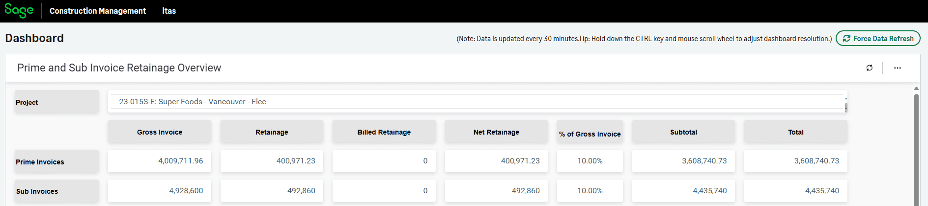Click the Sage logo icon
Viewport: 928px width, 206px height.
pos(19,11)
